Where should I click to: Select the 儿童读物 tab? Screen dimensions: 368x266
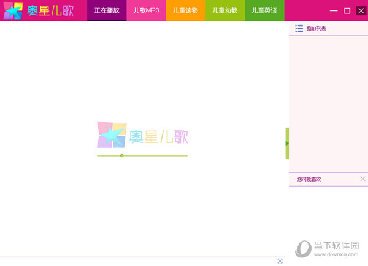(x=186, y=10)
